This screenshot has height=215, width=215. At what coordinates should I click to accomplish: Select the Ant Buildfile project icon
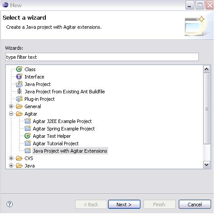click(x=19, y=92)
